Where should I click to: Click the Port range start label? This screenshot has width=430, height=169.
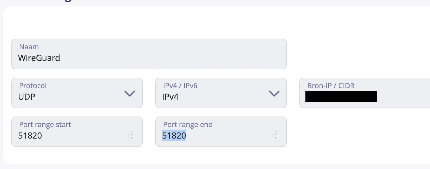pyautogui.click(x=45, y=124)
